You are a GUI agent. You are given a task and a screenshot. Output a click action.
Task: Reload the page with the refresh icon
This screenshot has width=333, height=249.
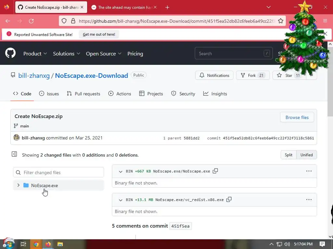click(31, 21)
